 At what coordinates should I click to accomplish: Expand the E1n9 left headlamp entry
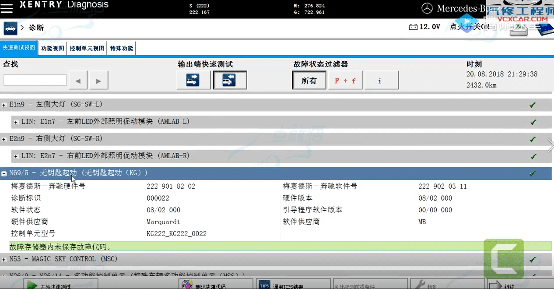(x=4, y=104)
